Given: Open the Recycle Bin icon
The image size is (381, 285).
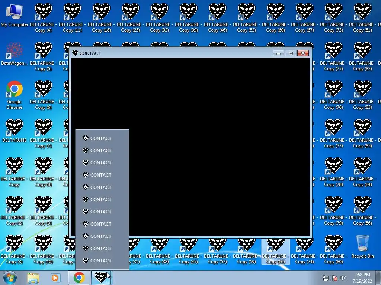Looking at the screenshot, I should [362, 247].
